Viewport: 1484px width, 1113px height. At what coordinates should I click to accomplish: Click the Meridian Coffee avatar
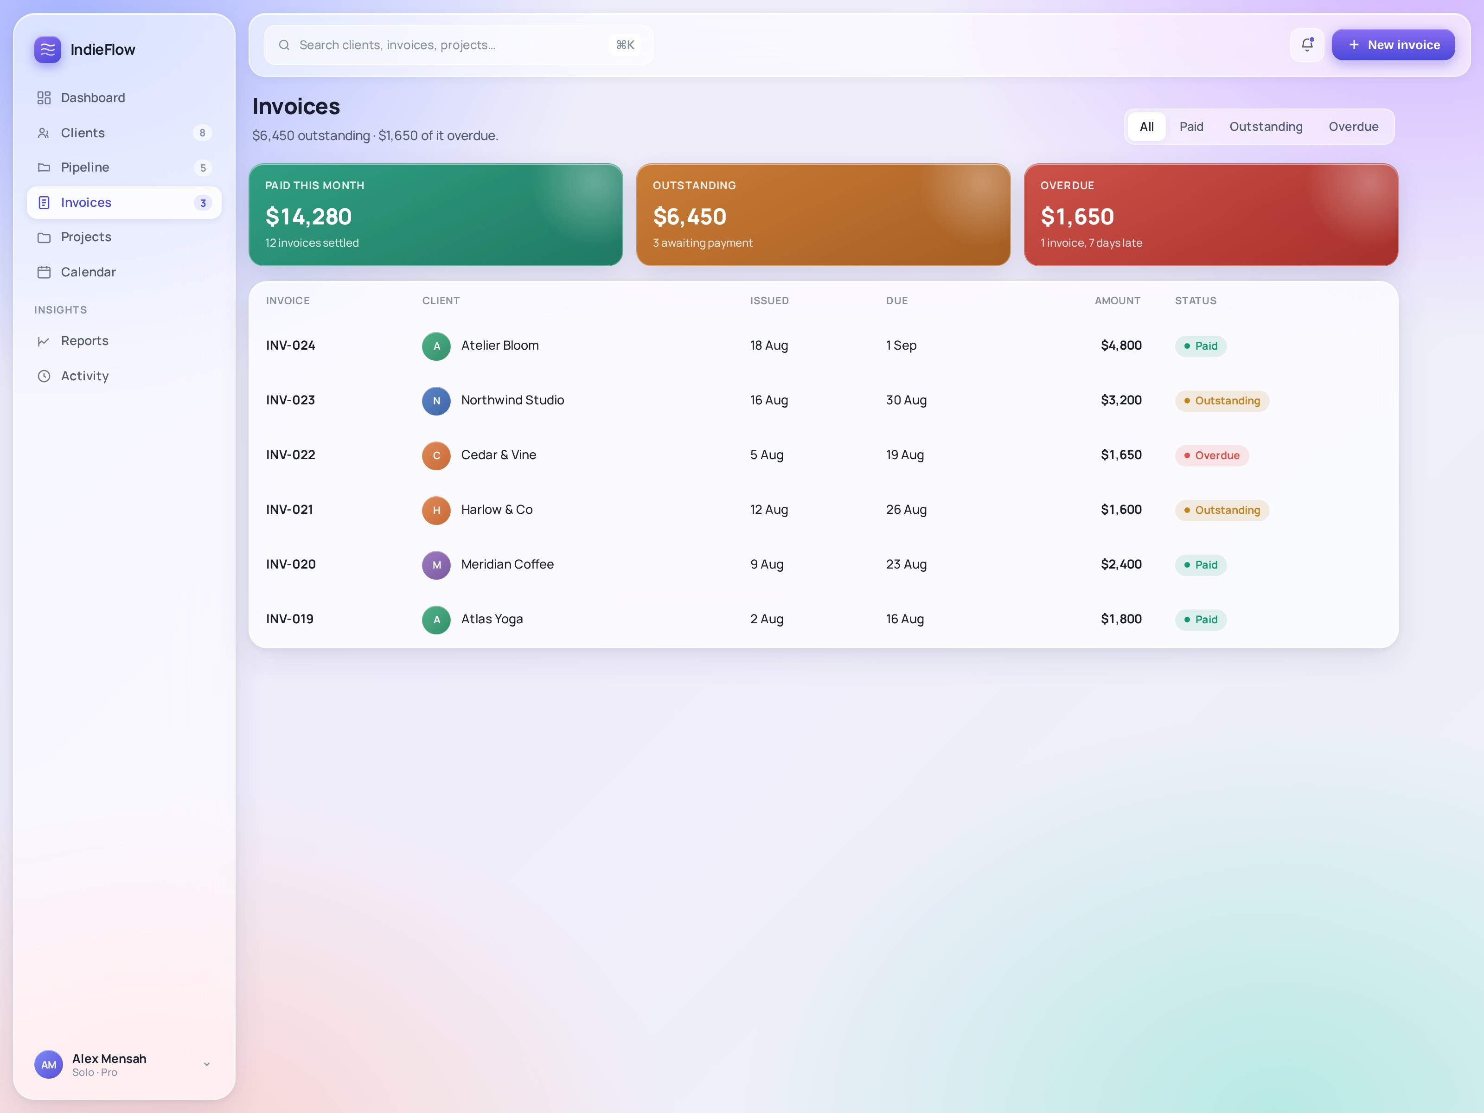436,565
